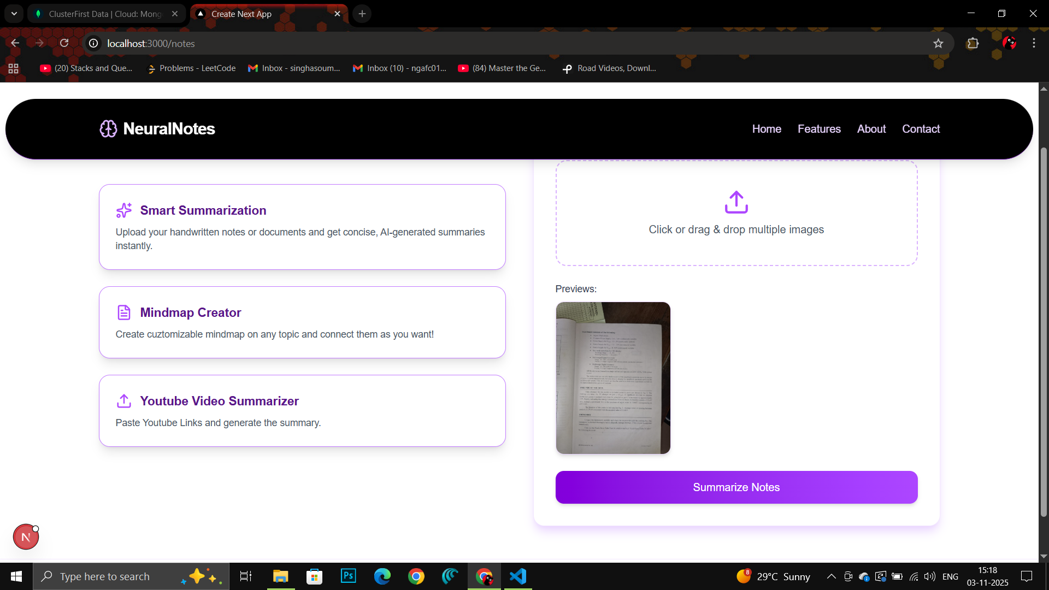1049x590 pixels.
Task: Click the Mindmap Creator document icon
Action: pos(124,312)
